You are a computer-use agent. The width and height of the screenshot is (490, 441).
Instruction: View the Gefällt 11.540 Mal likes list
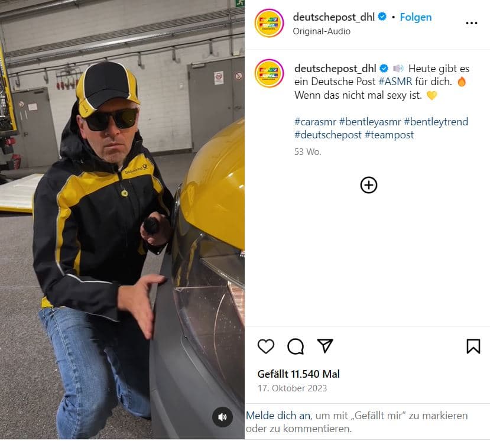[298, 374]
